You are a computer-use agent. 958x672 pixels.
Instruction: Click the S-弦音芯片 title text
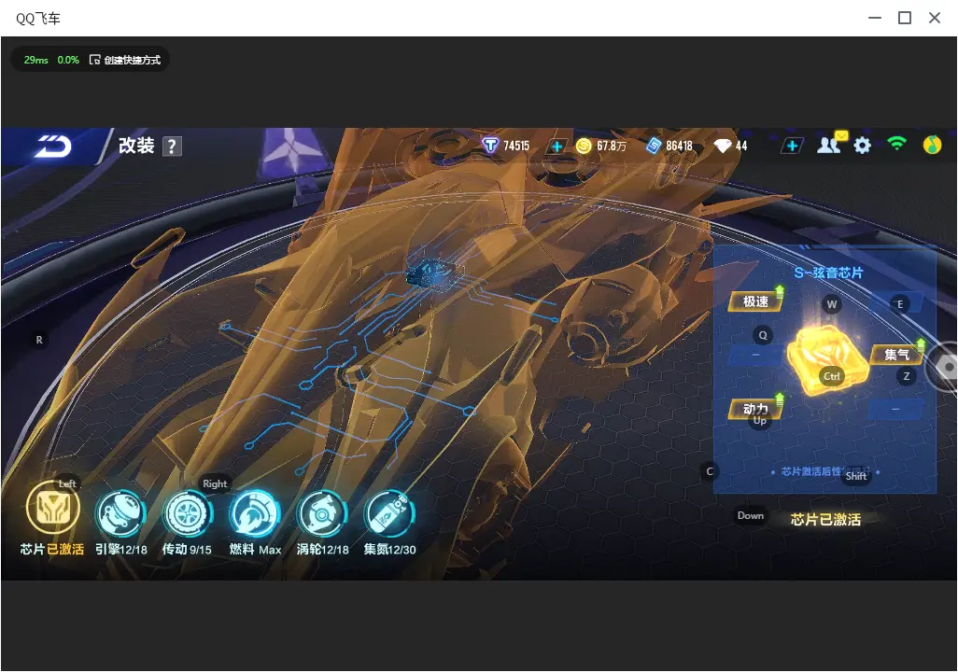tap(828, 273)
